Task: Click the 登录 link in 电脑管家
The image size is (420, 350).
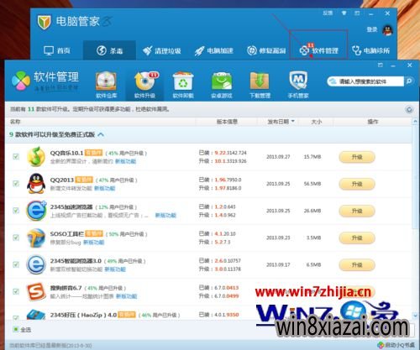Action: coord(372,29)
